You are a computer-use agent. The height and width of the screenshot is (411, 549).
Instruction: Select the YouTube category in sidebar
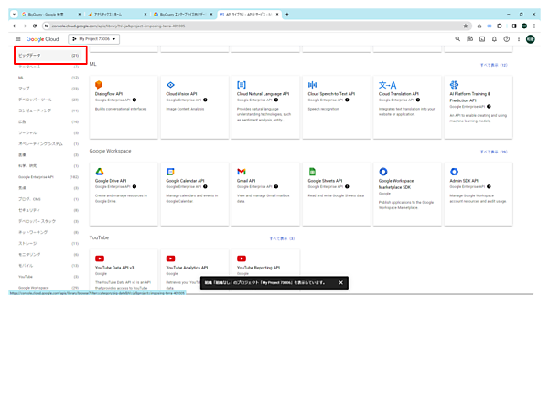tap(48, 277)
